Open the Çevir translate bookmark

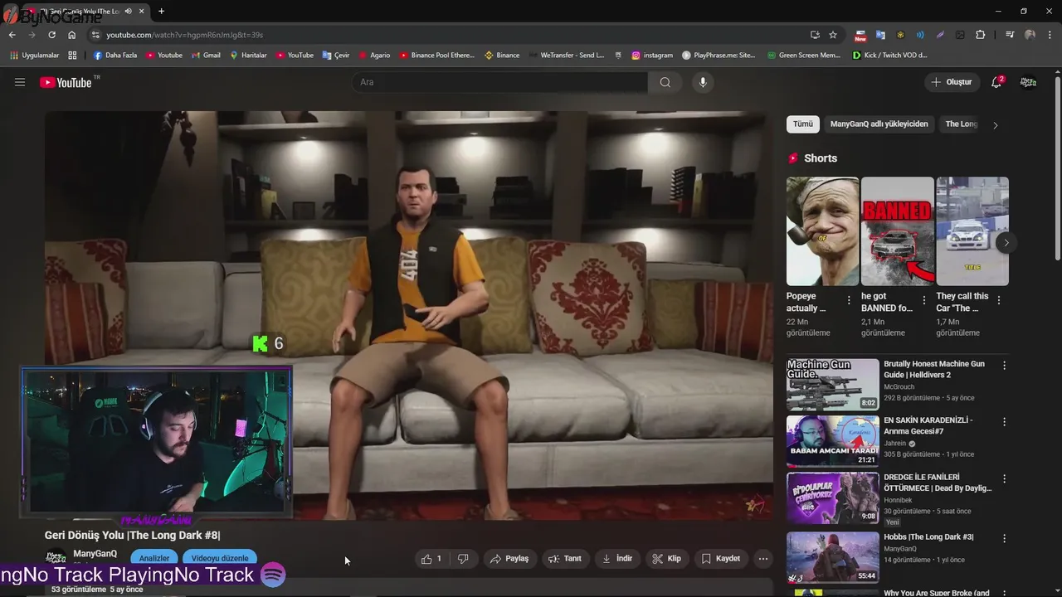[x=336, y=56]
